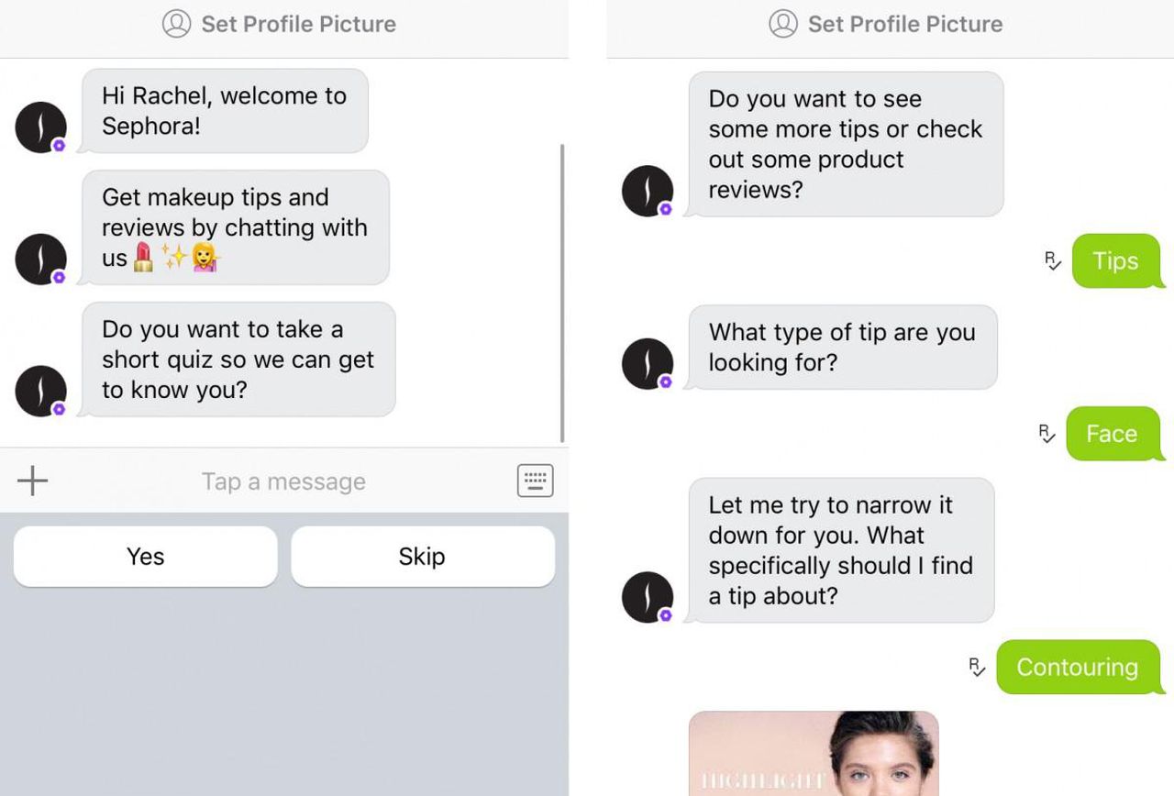This screenshot has height=796, width=1174.
Task: Click the Sephora avatar beside the product reviews question
Action: coord(647,190)
